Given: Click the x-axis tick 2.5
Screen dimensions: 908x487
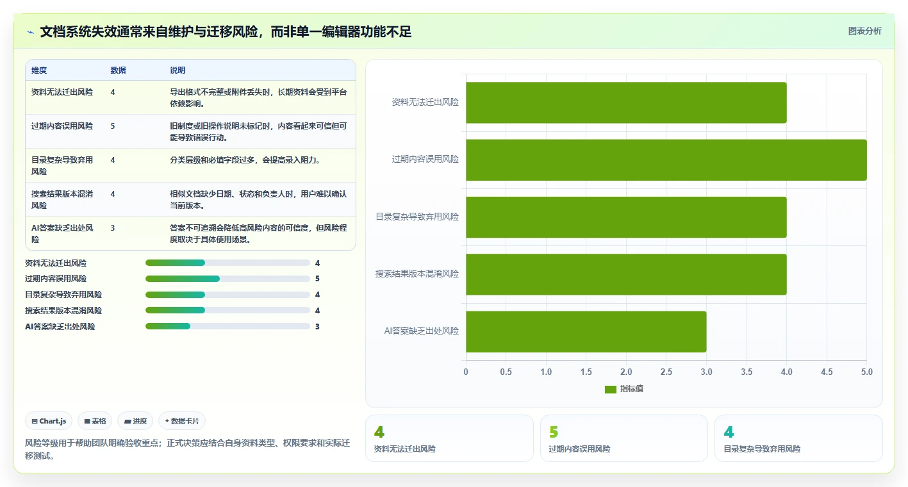Looking at the screenshot, I should tap(666, 372).
